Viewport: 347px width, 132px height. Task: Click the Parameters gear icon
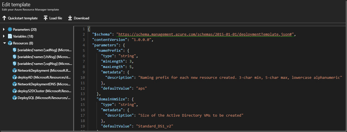[x=10, y=29]
